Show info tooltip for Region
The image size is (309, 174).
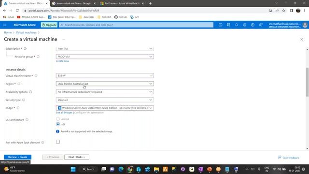coord(19,84)
